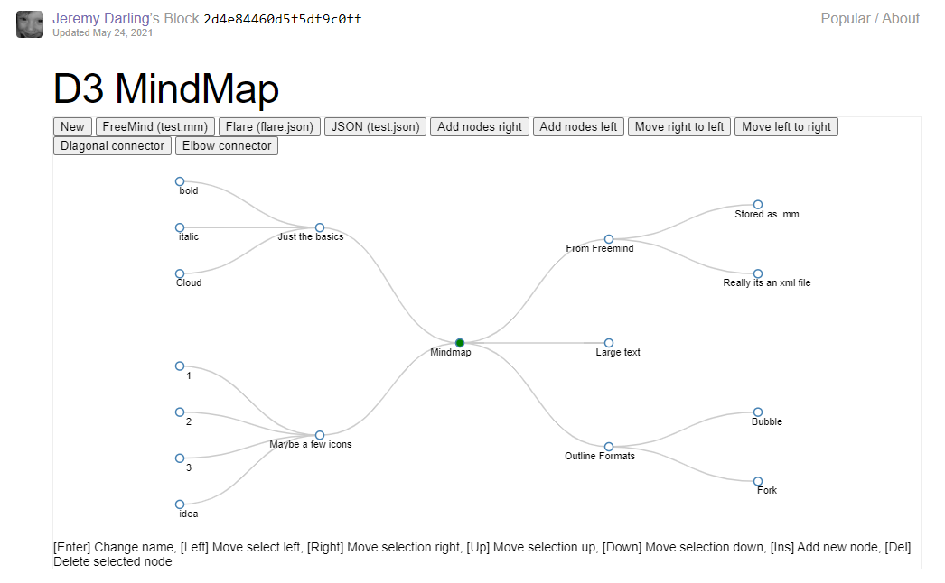
Task: Click the 'Stored as .mm' node marker
Action: point(757,204)
